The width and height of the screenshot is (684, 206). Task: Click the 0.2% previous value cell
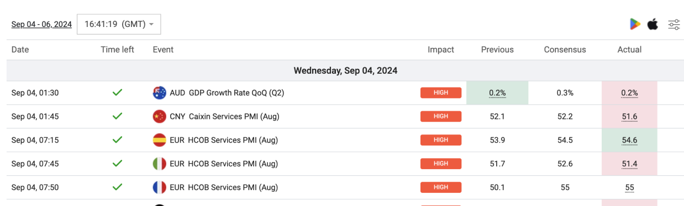[x=497, y=93]
